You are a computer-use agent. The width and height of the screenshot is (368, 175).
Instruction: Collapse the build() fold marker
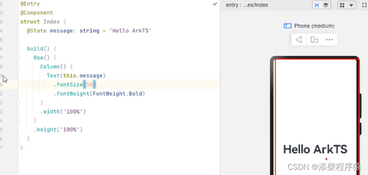click(18, 49)
